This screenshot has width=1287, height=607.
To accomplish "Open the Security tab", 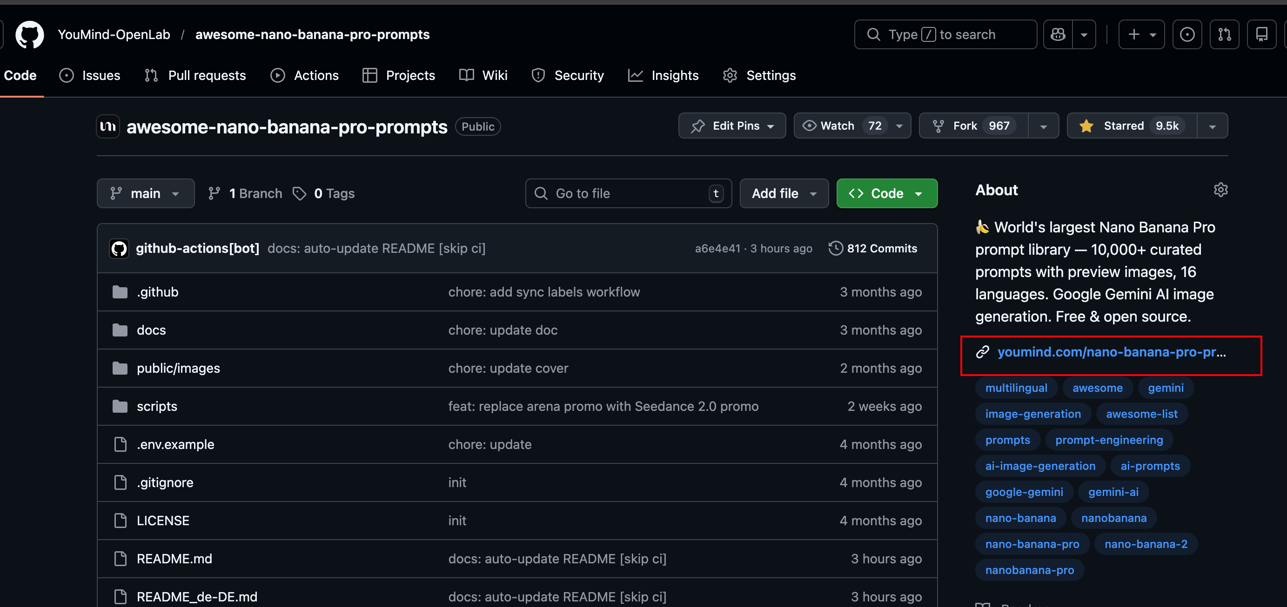I will coord(568,75).
